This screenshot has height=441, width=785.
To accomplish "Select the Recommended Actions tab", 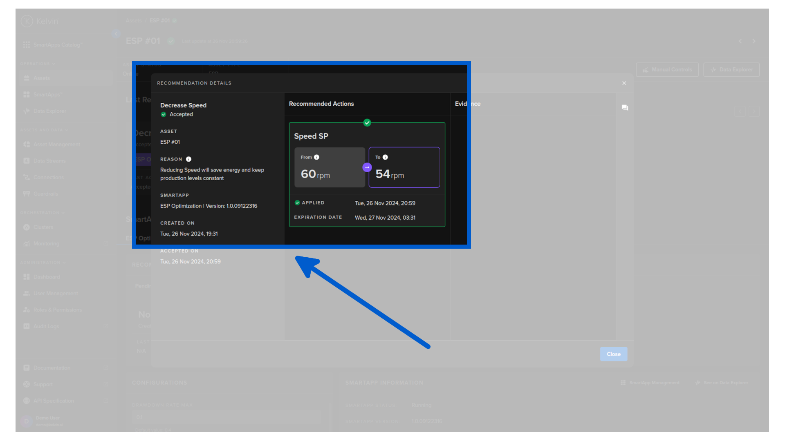I will tap(321, 104).
